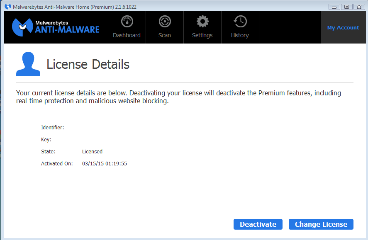The image size is (368, 240).
Task: Minimize the Malwarebytes window
Action: [x=334, y=7]
